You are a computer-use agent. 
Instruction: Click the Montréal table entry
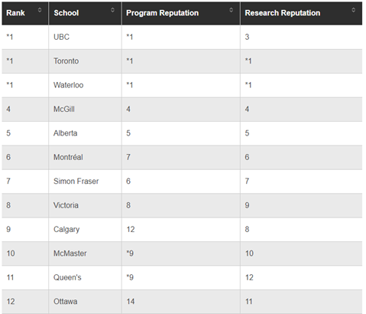pyautogui.click(x=68, y=157)
